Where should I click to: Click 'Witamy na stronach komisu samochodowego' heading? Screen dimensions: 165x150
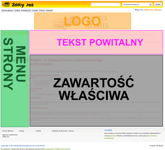[66, 60]
